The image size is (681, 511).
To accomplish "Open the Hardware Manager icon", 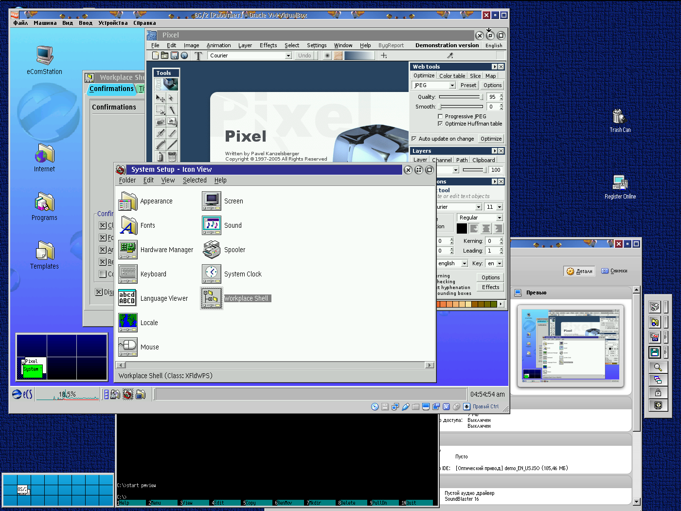I will click(128, 250).
